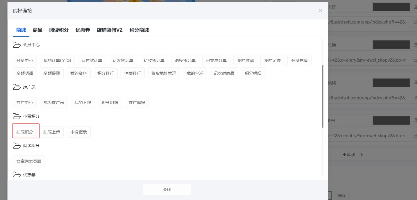The height and width of the screenshot is (200, 417).
Task: Open the 优惠券 tab
Action: (x=83, y=30)
